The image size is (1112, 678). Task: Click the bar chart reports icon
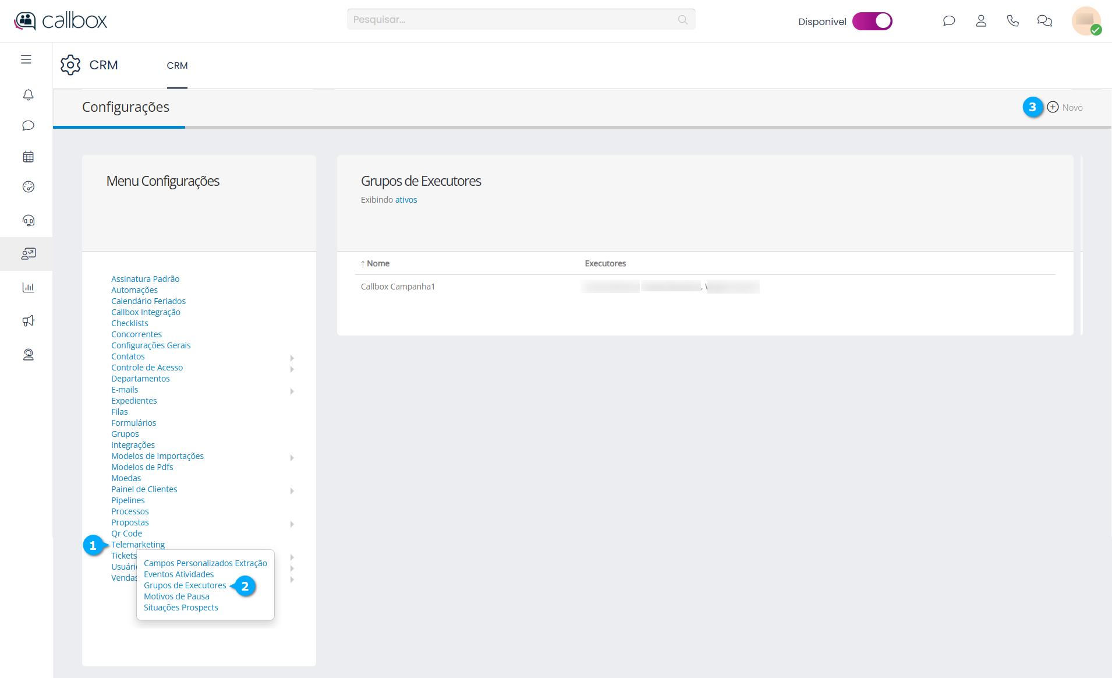point(28,287)
